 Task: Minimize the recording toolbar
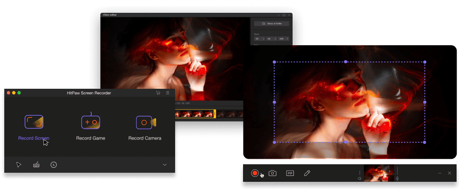point(440,173)
